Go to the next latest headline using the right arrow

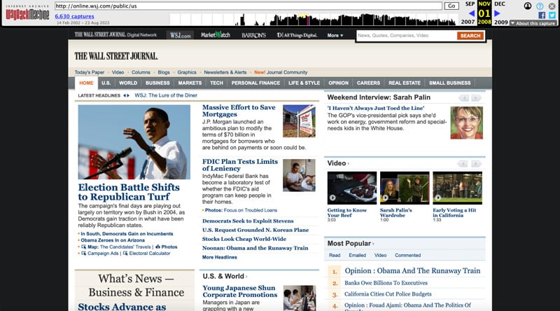coord(128,95)
